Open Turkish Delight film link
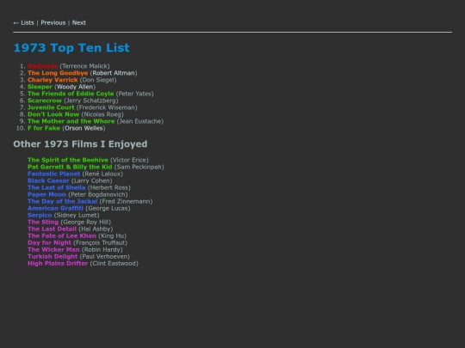This screenshot has height=348, width=465. 53,257
